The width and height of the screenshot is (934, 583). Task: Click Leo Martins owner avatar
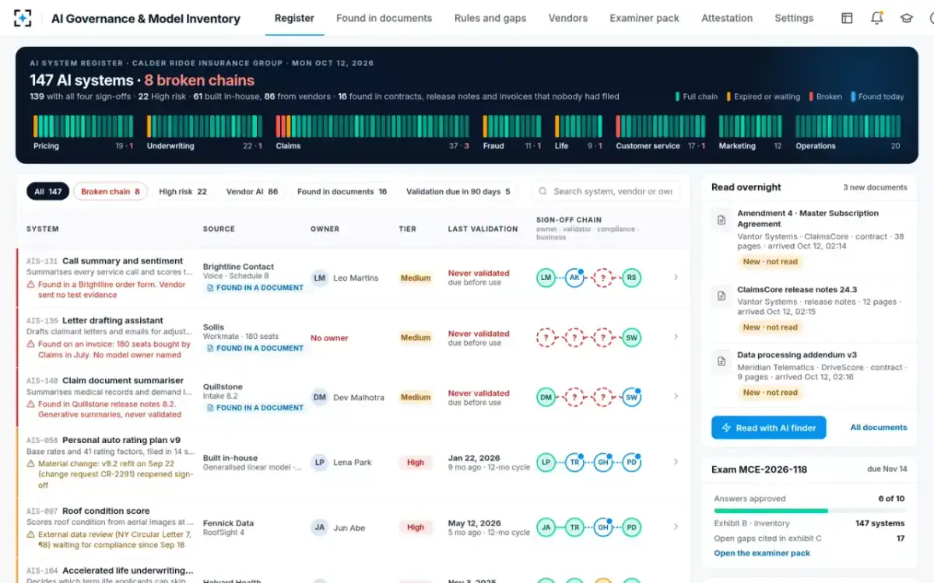[x=319, y=278]
